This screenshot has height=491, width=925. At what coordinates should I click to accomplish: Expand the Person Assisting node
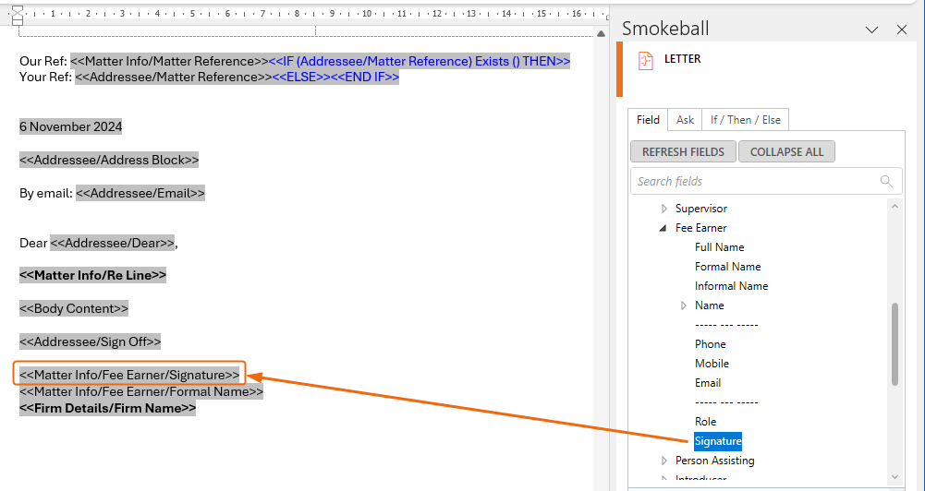pos(664,461)
